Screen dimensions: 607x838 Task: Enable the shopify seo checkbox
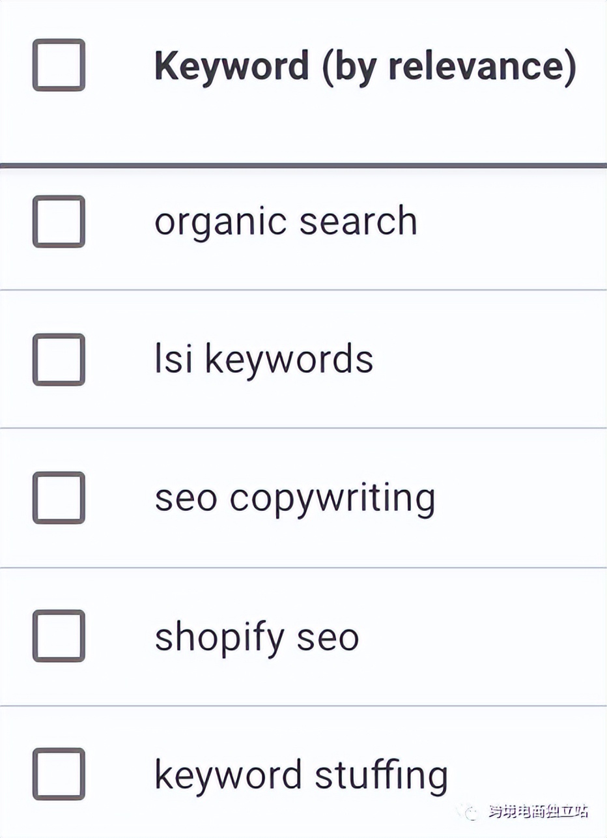(x=59, y=636)
